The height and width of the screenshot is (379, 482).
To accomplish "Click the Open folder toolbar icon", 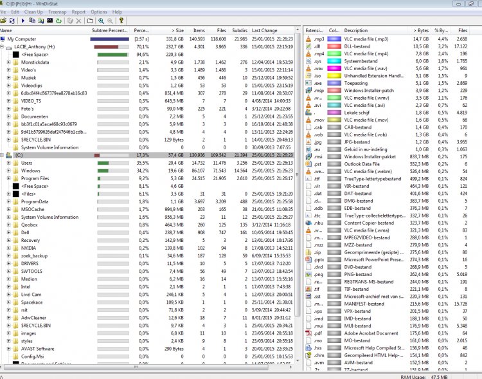I will click(x=3, y=21).
